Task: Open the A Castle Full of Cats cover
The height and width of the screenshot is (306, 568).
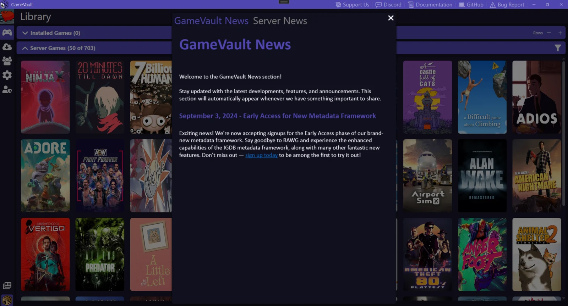Action: pos(427,97)
